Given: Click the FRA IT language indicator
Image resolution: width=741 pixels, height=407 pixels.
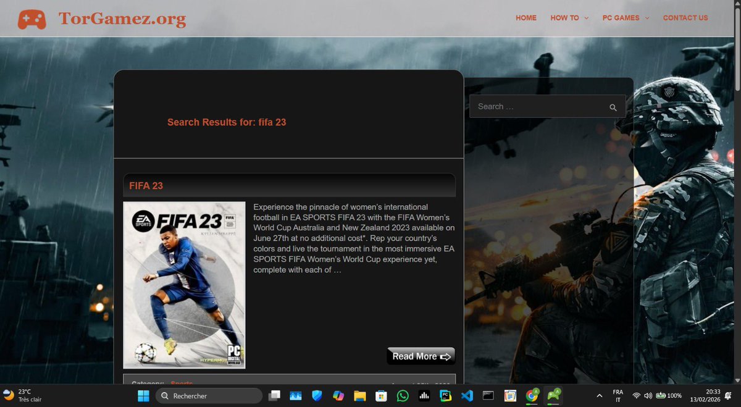Looking at the screenshot, I should (617, 396).
